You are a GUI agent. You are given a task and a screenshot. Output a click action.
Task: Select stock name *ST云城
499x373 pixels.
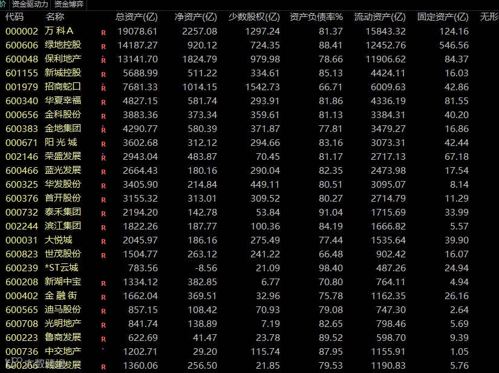coord(62,268)
